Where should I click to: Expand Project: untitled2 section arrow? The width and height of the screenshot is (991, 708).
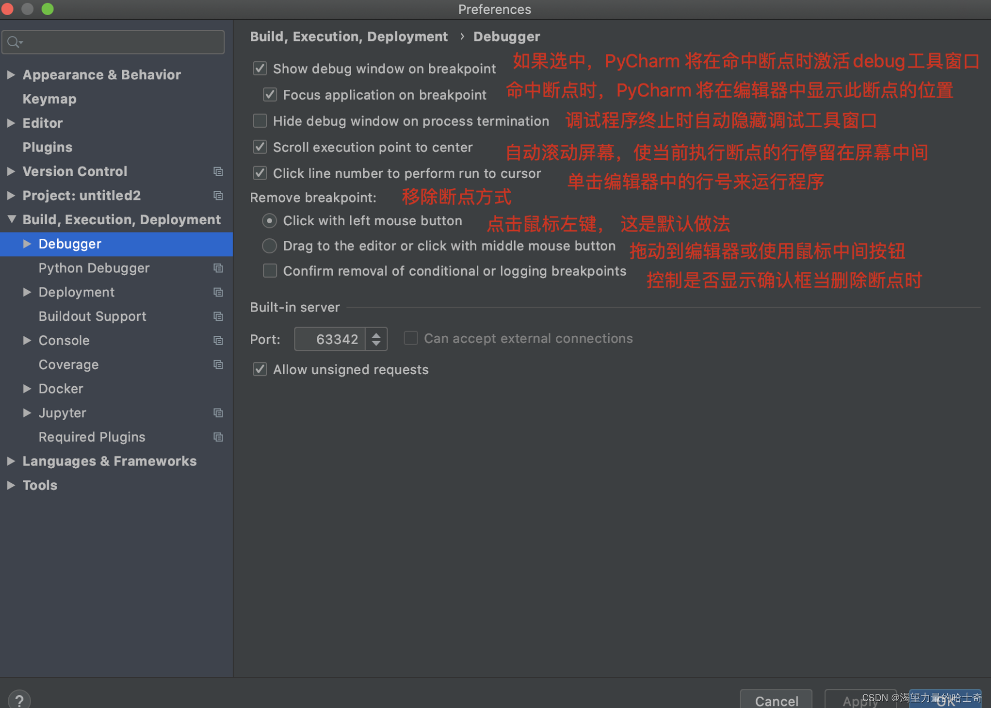[x=11, y=196]
